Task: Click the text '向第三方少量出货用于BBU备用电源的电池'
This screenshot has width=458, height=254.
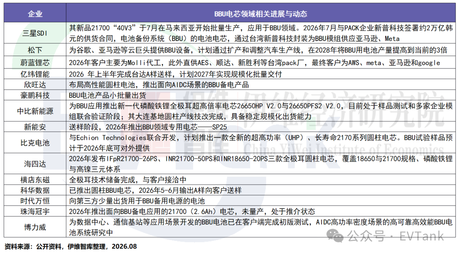Action: 137,201
